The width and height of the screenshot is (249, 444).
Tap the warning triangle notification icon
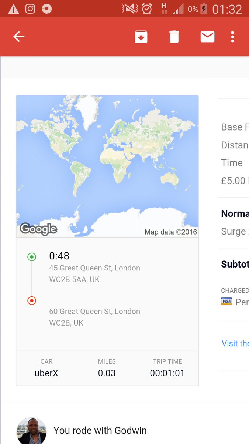click(14, 9)
